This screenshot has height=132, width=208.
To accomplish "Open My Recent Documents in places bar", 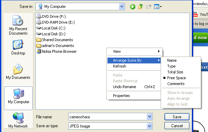I will [18, 25].
